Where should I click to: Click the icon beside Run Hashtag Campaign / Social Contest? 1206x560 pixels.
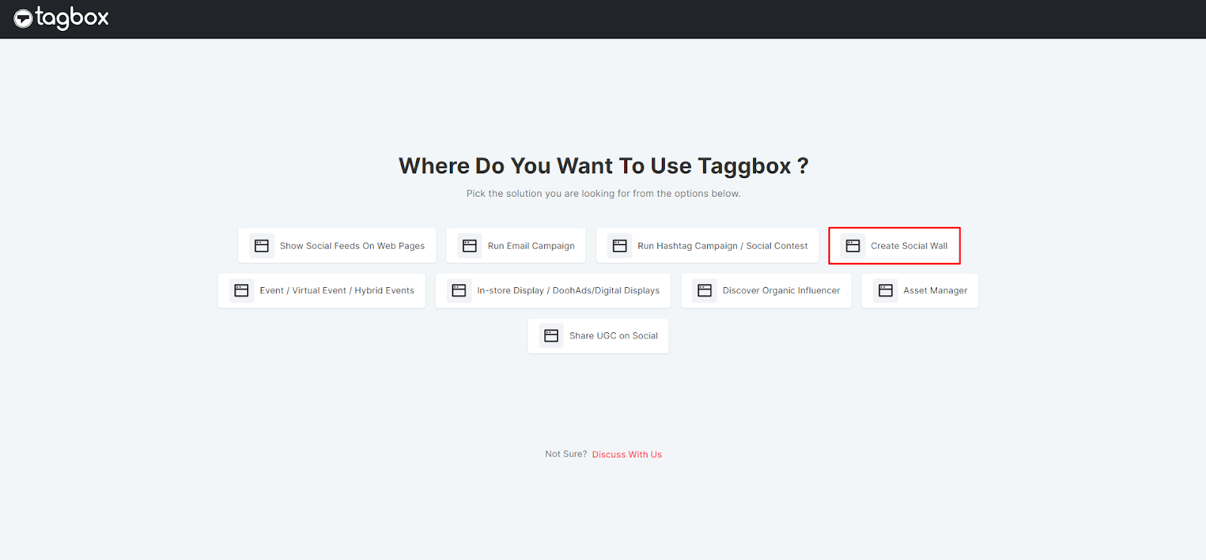620,246
